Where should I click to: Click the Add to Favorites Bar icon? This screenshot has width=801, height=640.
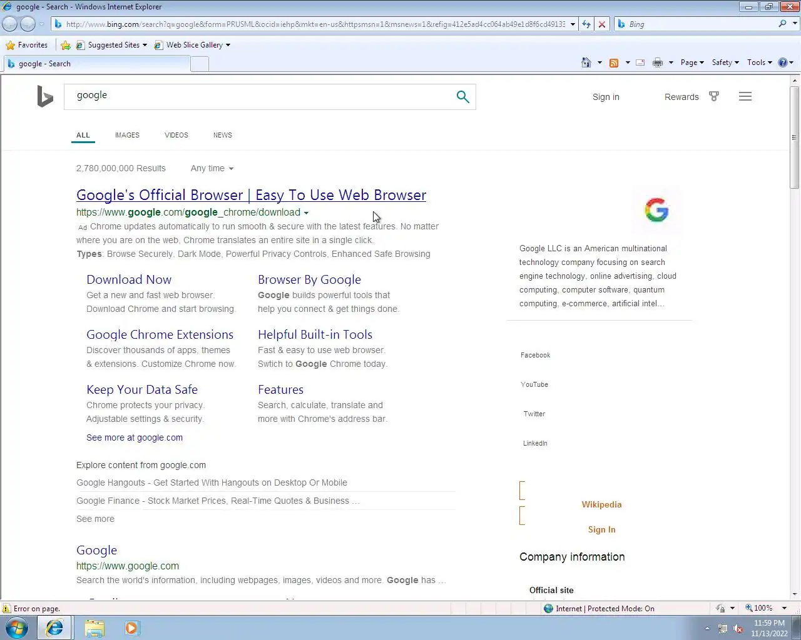pos(65,45)
